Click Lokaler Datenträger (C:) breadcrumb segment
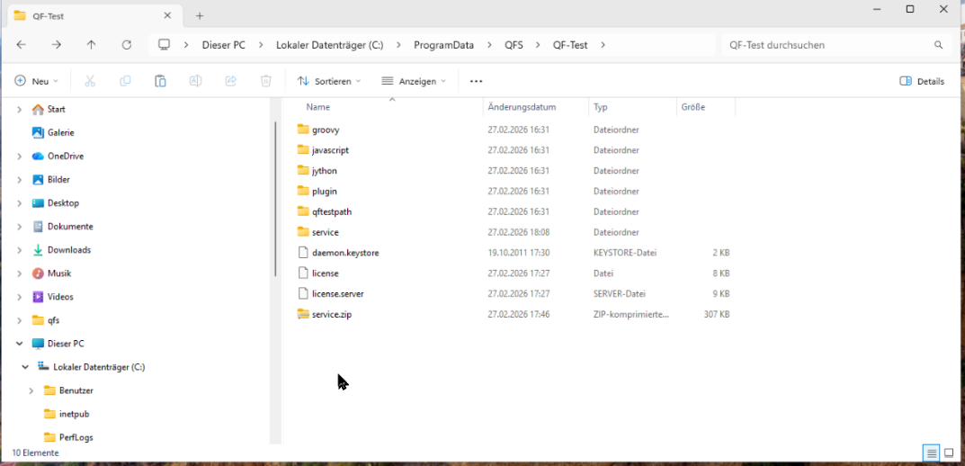The height and width of the screenshot is (466, 965). 330,45
